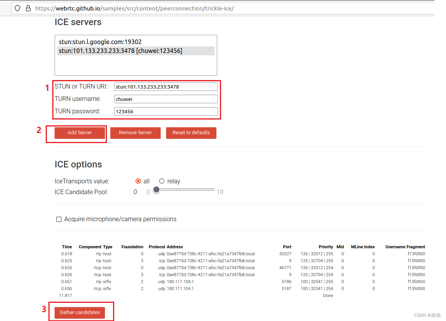The image size is (446, 321).
Task: Select the 'all' IceTransports radio button
Action: [138, 181]
